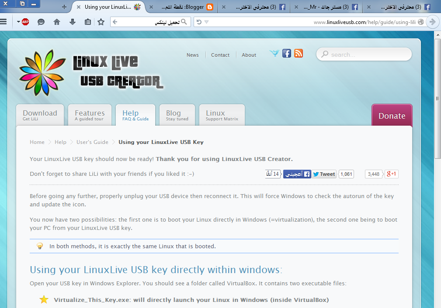Click the search magnifier in browser search box

(184, 22)
